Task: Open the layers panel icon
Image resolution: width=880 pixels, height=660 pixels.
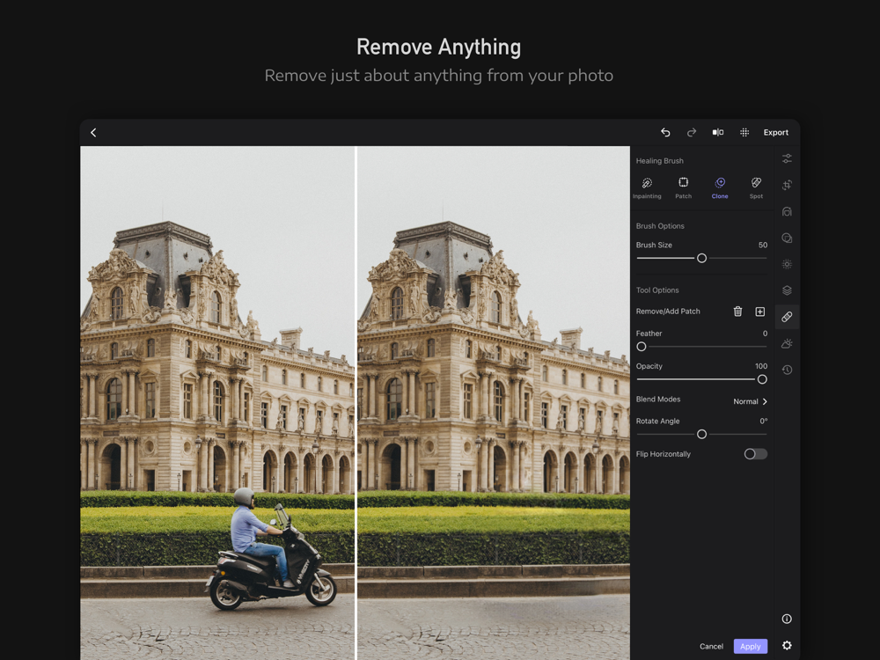Action: click(787, 290)
